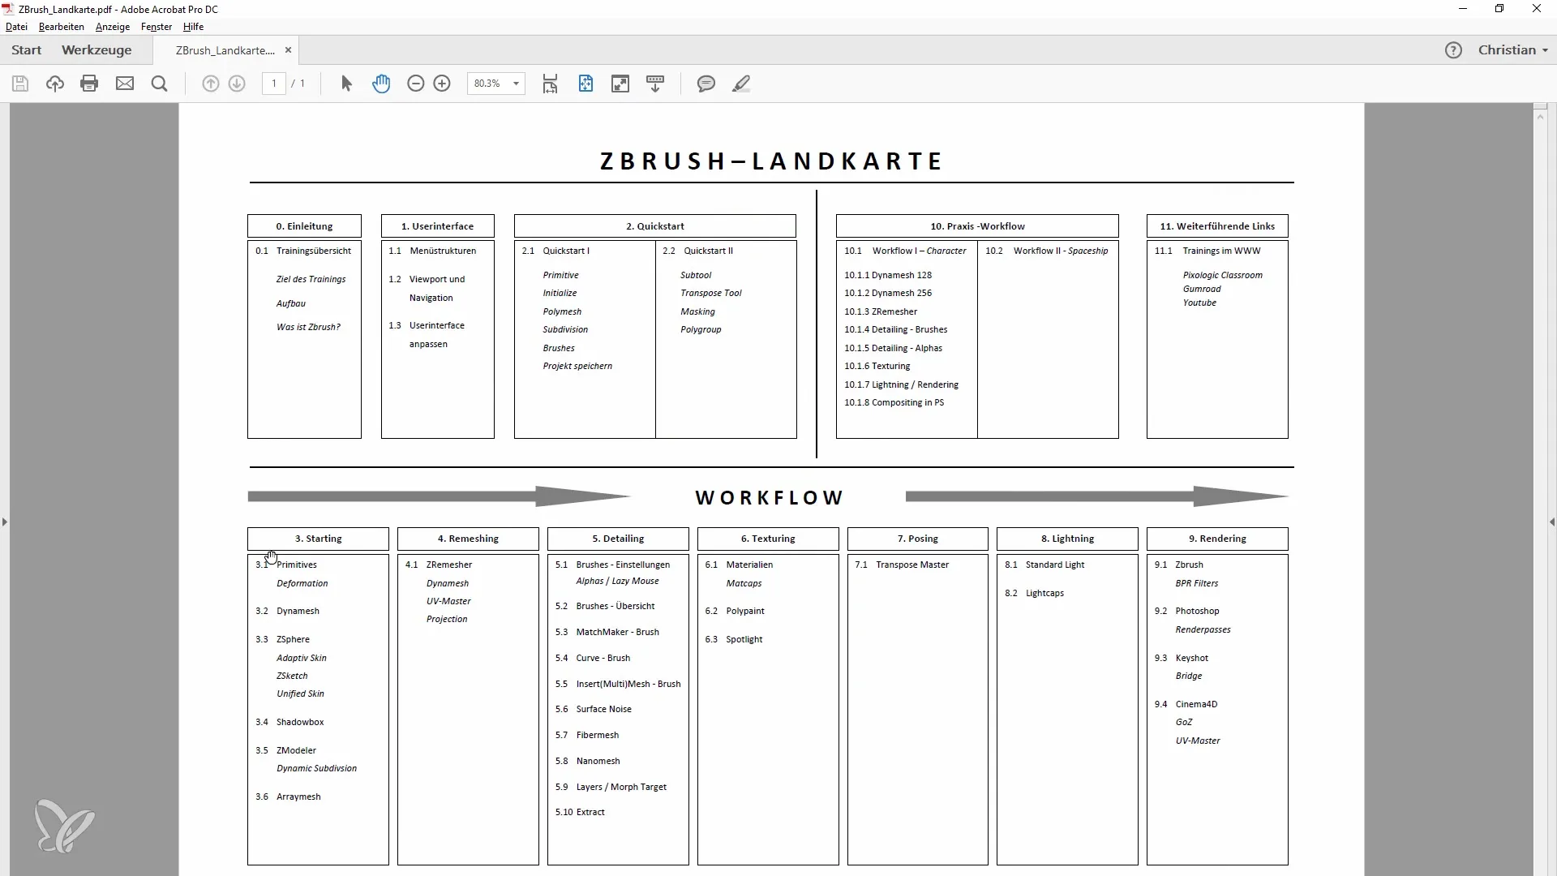The image size is (1557, 876).
Task: Click the zoom out magnifier icon
Action: coord(415,84)
